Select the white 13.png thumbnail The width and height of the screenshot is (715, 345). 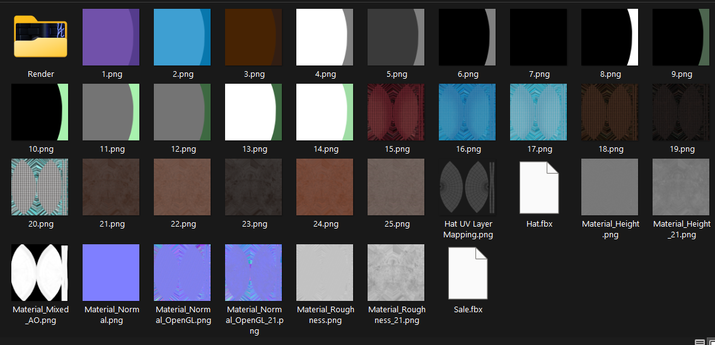click(x=253, y=112)
